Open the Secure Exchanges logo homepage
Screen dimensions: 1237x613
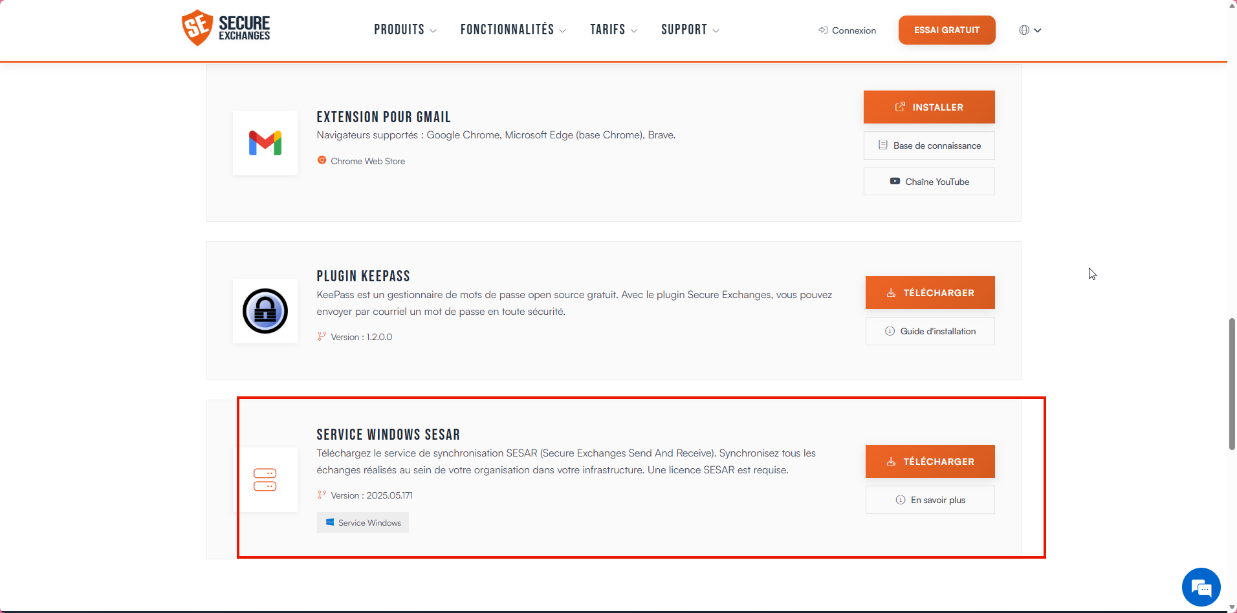tap(226, 28)
